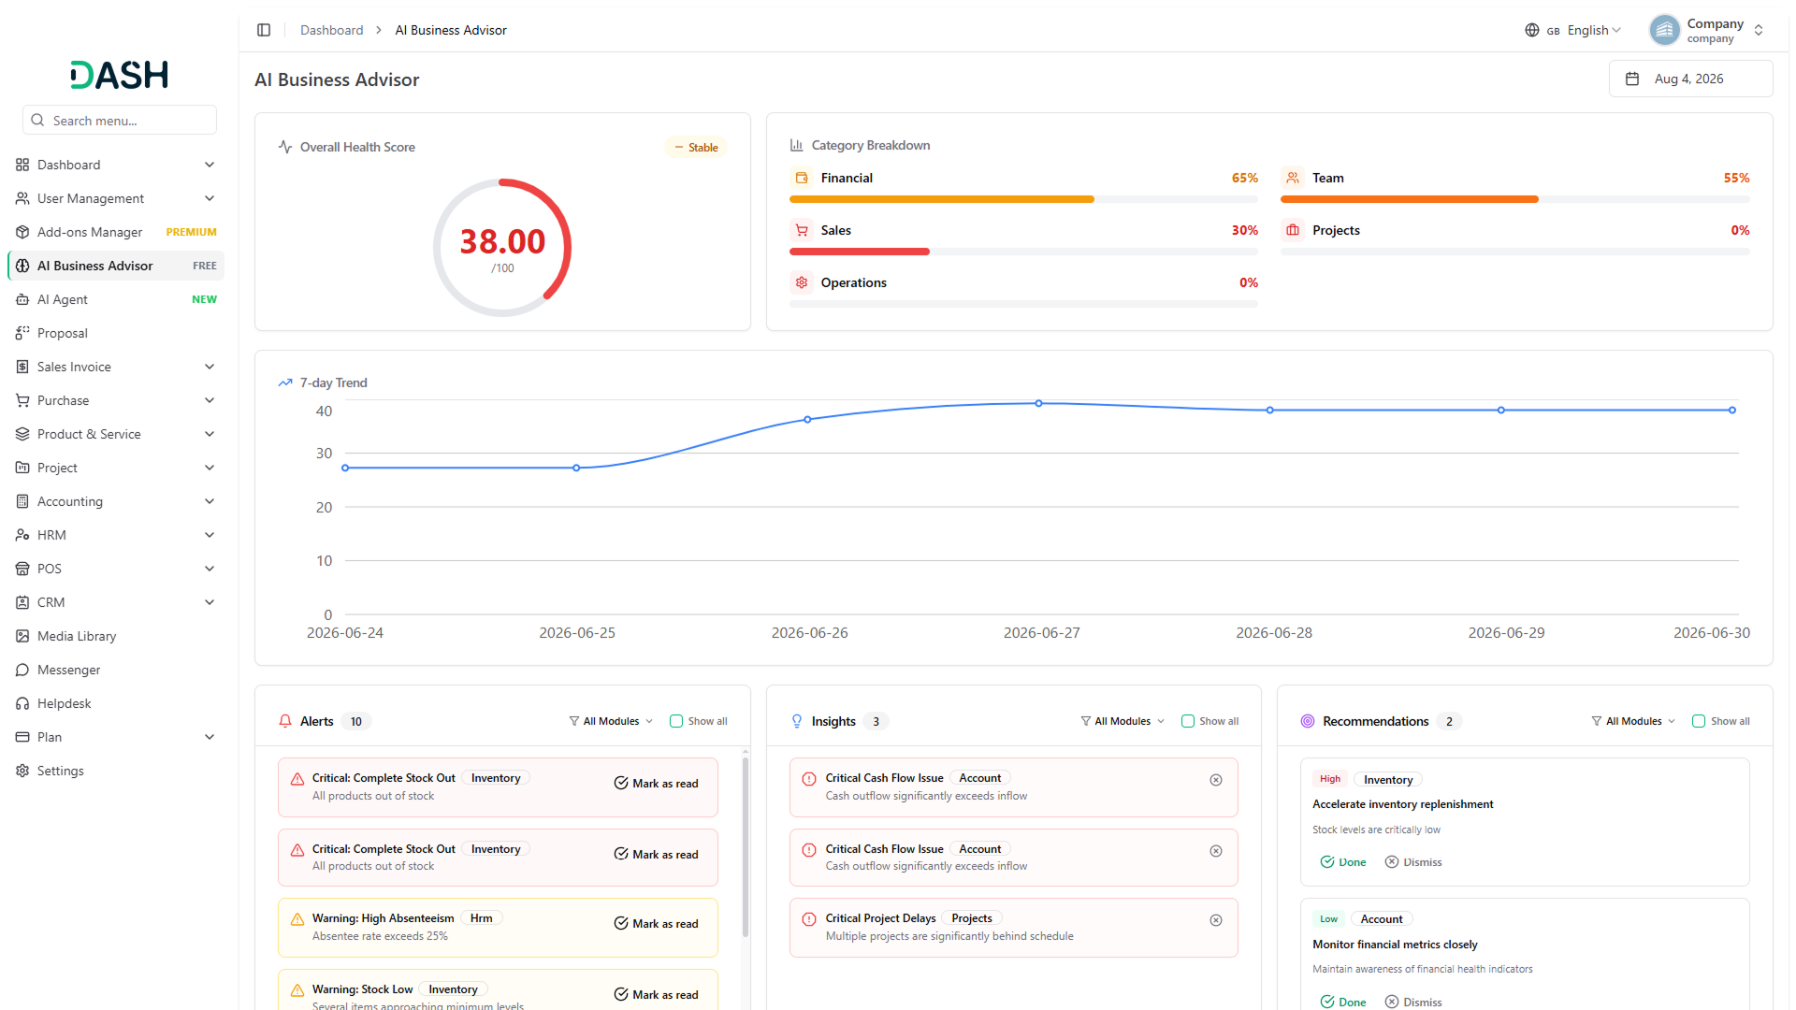Image resolution: width=1796 pixels, height=1010 pixels.
Task: Click the Team 55% progress bar
Action: (x=1514, y=199)
